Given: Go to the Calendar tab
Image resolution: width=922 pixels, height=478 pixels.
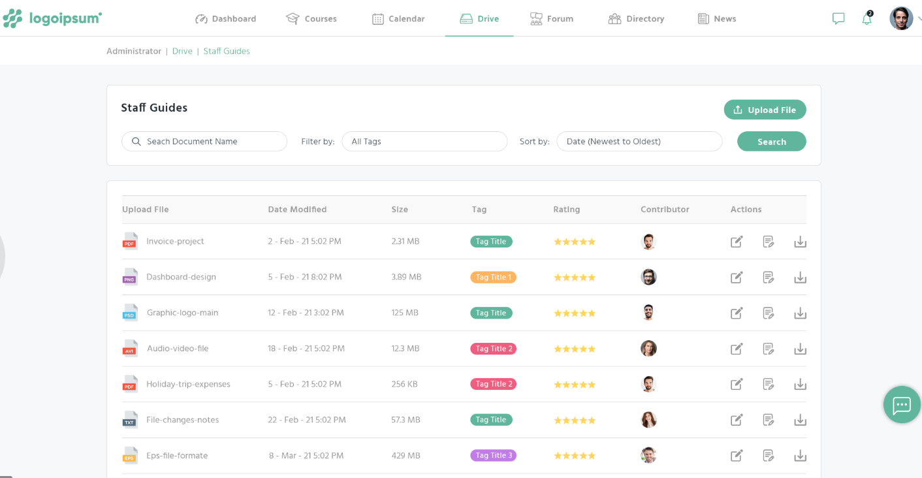Looking at the screenshot, I should coord(398,19).
